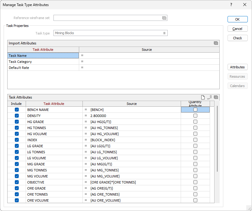Click the Check button

tap(237, 38)
